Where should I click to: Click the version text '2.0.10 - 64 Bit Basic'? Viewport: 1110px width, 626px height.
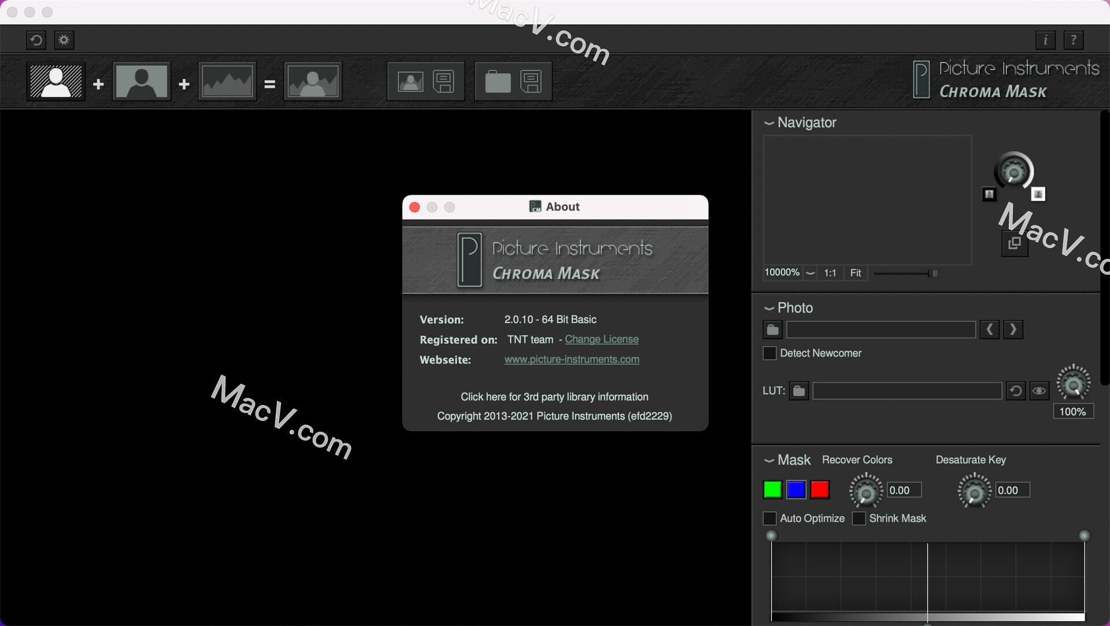click(x=550, y=320)
